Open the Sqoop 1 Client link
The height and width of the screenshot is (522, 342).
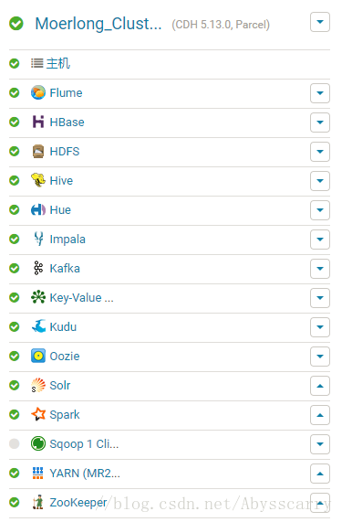coord(84,444)
